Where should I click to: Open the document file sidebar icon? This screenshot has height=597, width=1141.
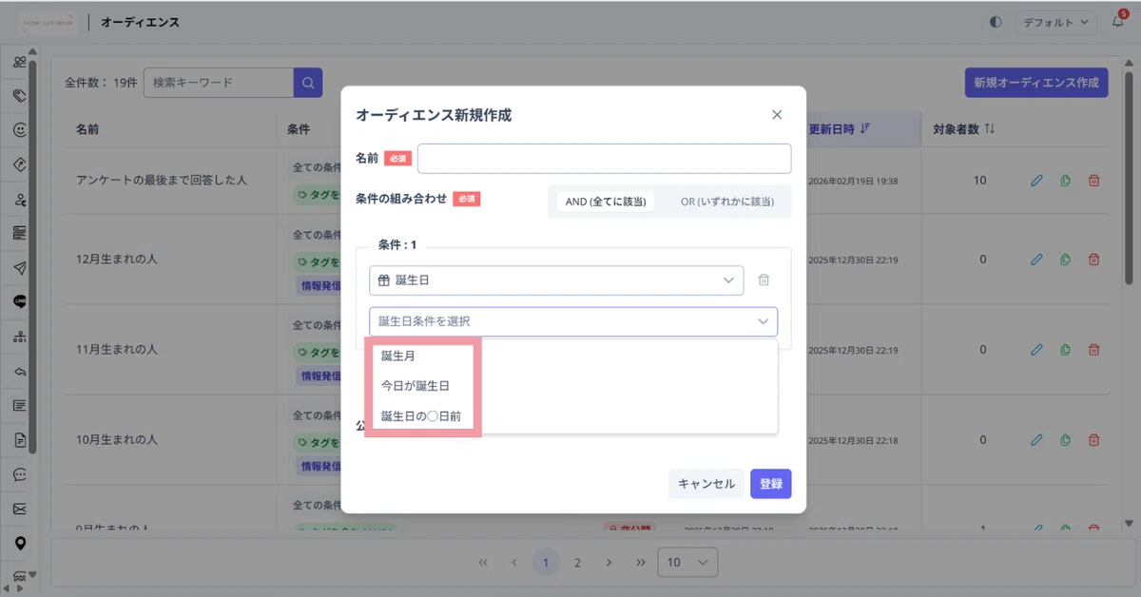19,440
